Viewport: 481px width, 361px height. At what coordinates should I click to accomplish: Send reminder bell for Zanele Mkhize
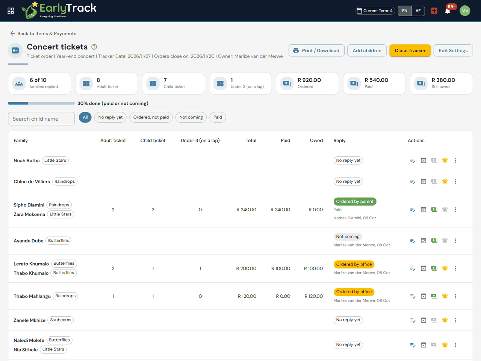[x=445, y=320]
